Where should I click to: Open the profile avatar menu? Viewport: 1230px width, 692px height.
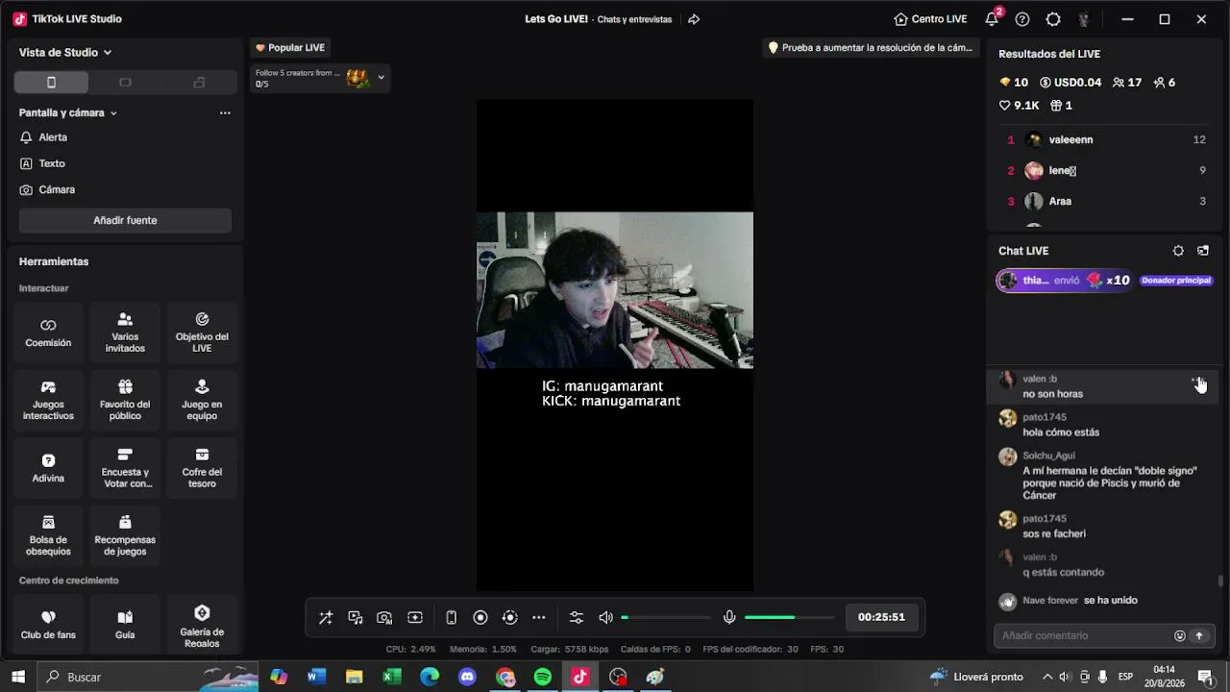[1084, 19]
